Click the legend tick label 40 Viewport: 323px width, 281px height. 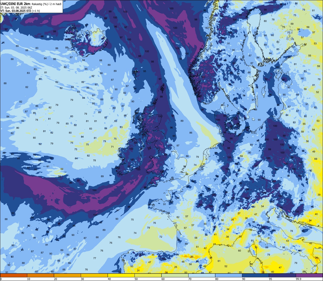[109, 279]
